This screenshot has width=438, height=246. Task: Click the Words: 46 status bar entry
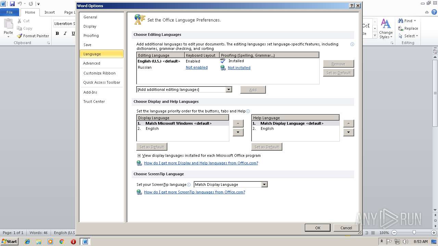tap(39, 233)
